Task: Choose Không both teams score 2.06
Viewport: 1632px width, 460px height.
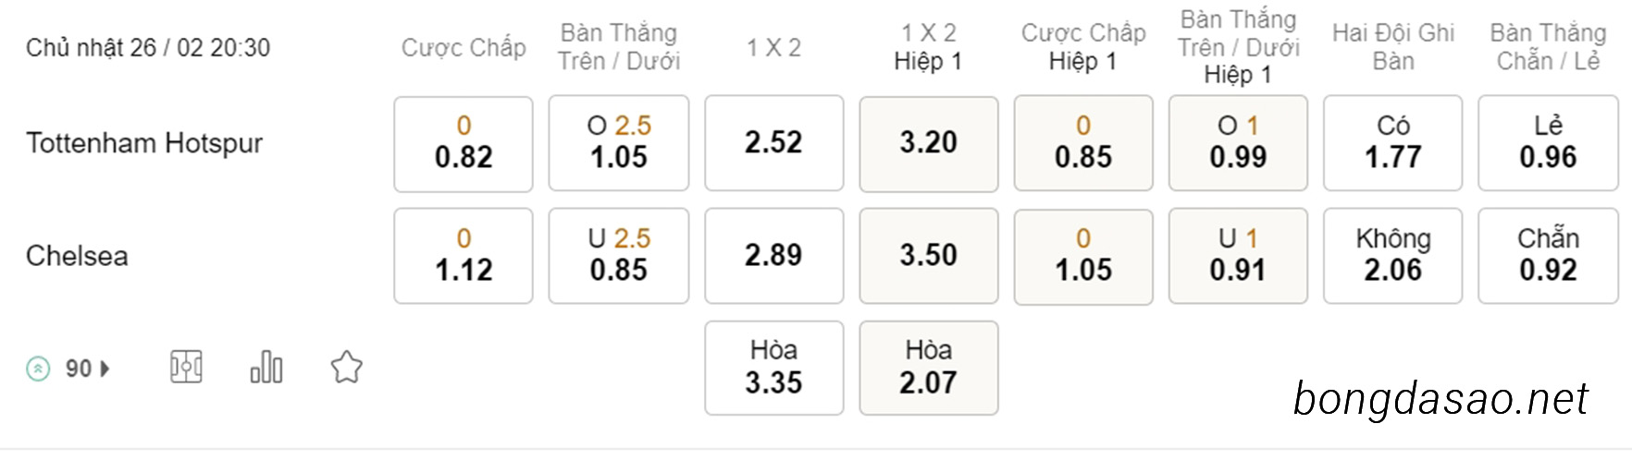Action: tap(1393, 256)
